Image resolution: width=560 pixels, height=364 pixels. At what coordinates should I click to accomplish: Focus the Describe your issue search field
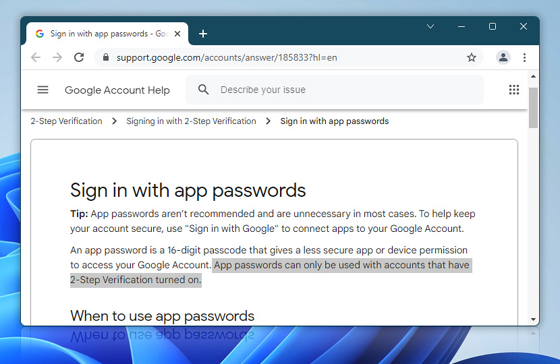335,90
